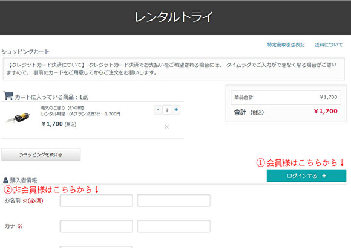Click the quantity field showing 1

click(x=167, y=110)
